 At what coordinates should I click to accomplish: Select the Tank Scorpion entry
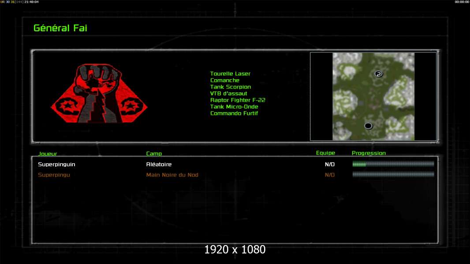tap(231, 87)
